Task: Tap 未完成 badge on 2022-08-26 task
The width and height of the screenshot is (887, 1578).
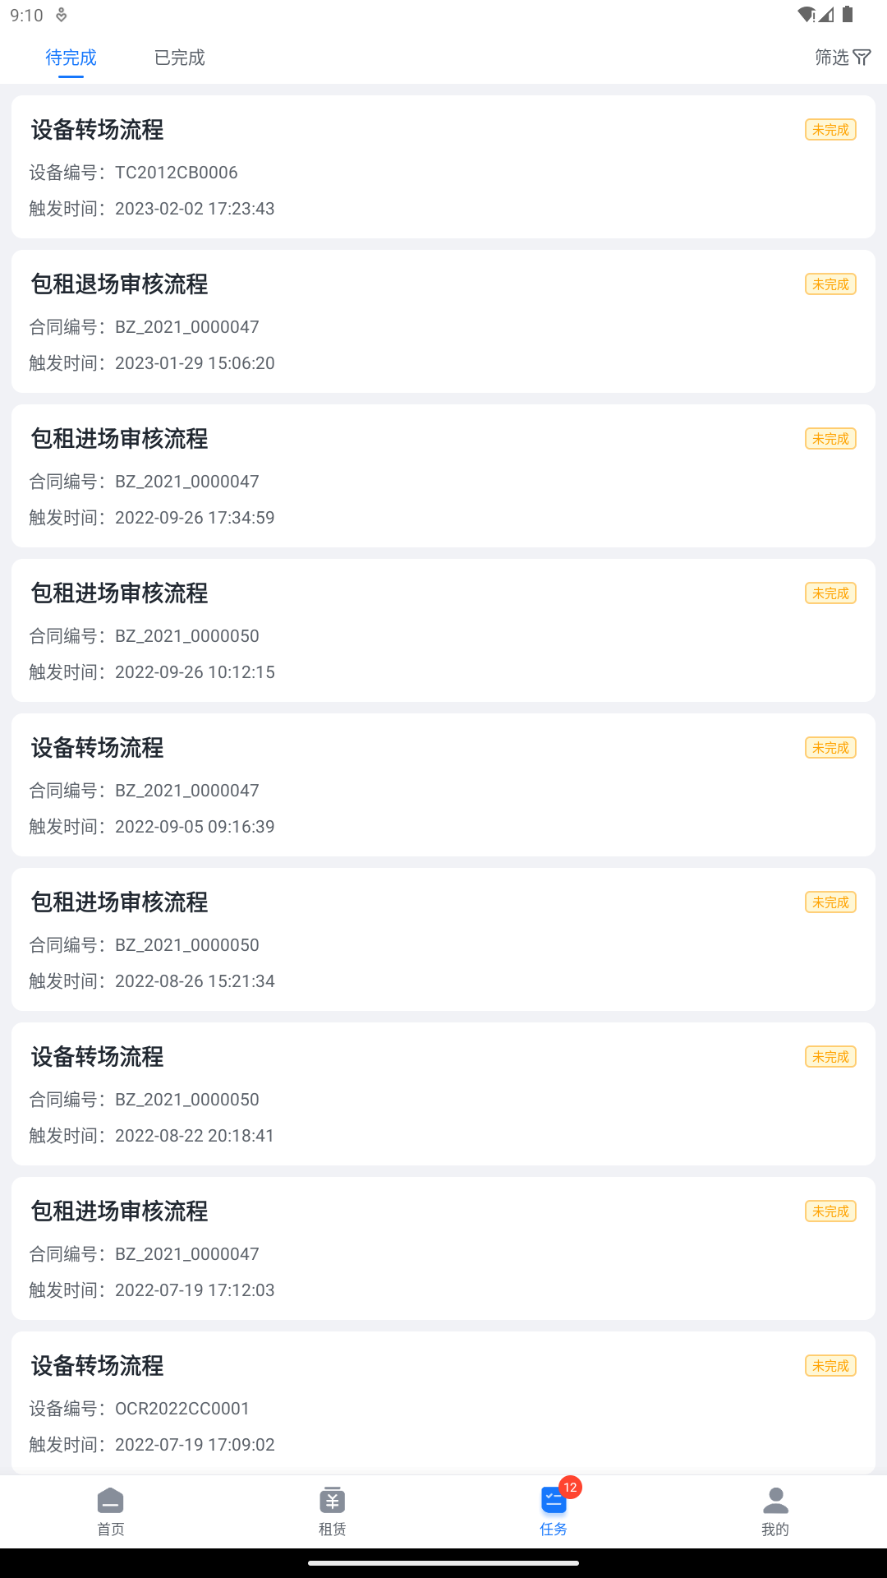Action: click(830, 902)
